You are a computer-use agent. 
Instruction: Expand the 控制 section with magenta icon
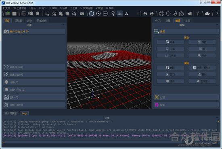[186, 105]
